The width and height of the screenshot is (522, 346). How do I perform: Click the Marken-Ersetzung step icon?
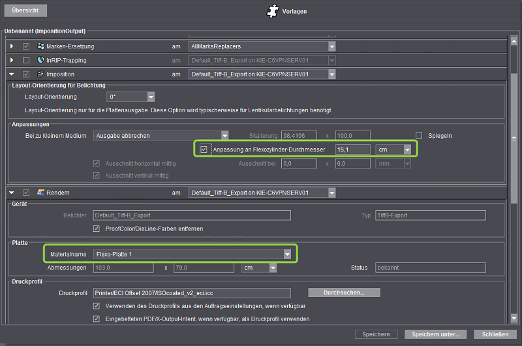[40, 46]
